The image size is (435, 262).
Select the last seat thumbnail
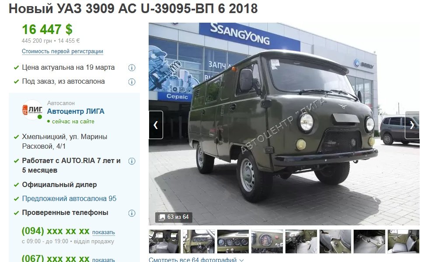[x=404, y=241]
